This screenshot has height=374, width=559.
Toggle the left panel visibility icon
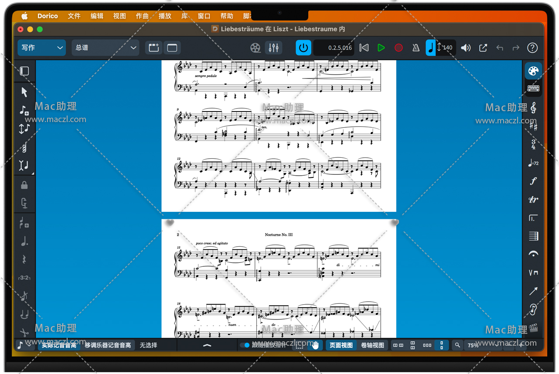[x=24, y=71]
